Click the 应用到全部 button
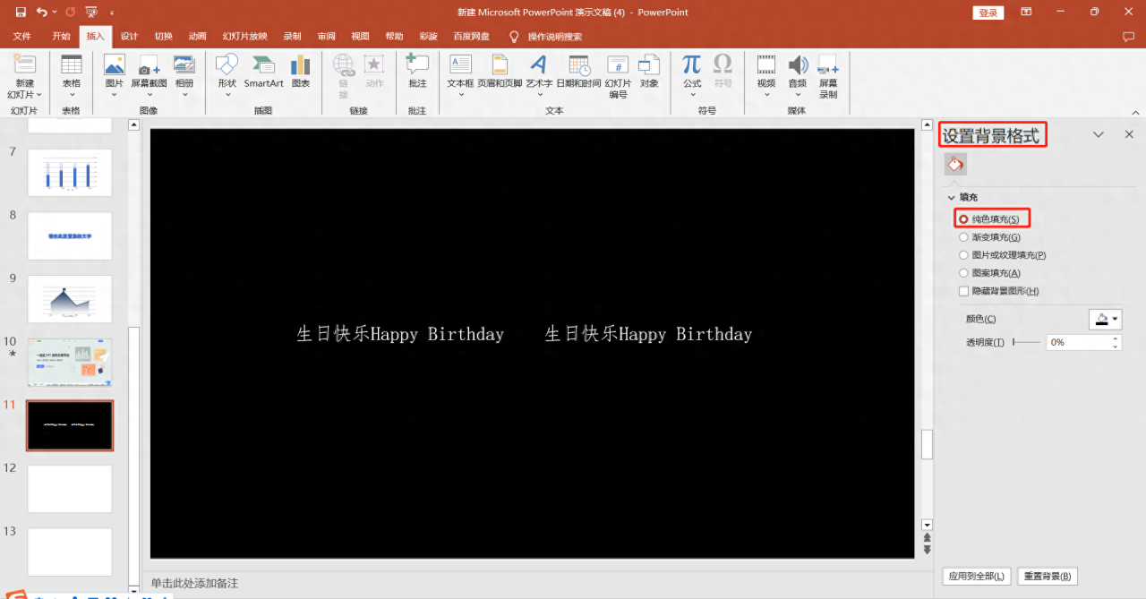Screen dimensions: 1146x599 point(976,576)
